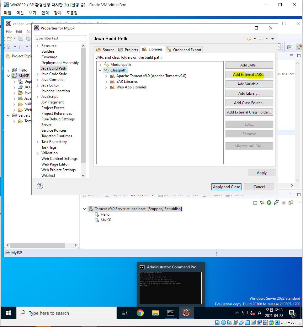This screenshot has width=303, height=327.
Task: Click the type filter text field
Action: [x=60, y=38]
